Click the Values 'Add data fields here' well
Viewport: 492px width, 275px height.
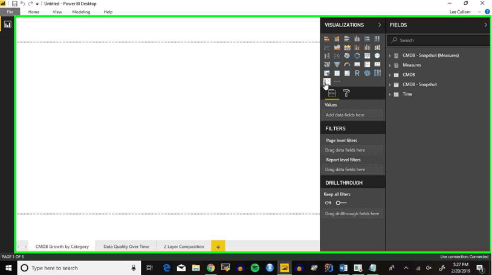tap(353, 115)
